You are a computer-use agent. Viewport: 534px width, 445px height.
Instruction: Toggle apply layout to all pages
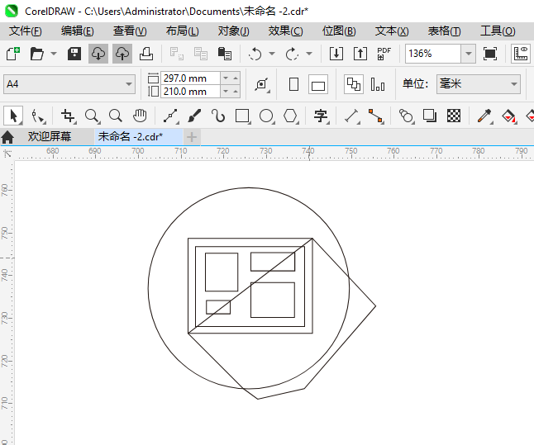pos(354,84)
